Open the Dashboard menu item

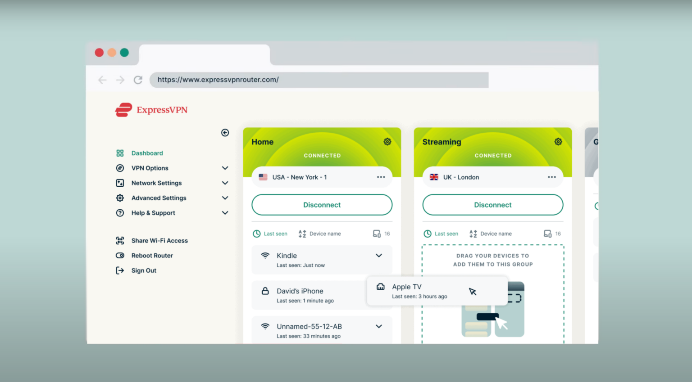click(147, 153)
